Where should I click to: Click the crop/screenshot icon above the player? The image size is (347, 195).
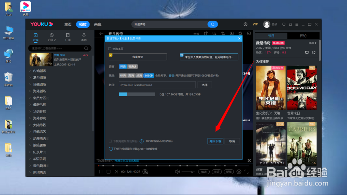(223, 33)
